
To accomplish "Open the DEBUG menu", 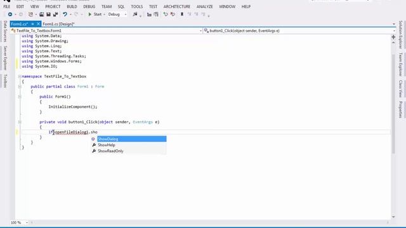I will (89, 6).
